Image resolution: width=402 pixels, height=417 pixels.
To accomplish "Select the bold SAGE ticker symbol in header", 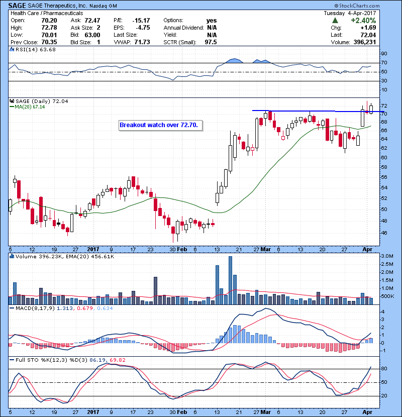I will click(17, 6).
